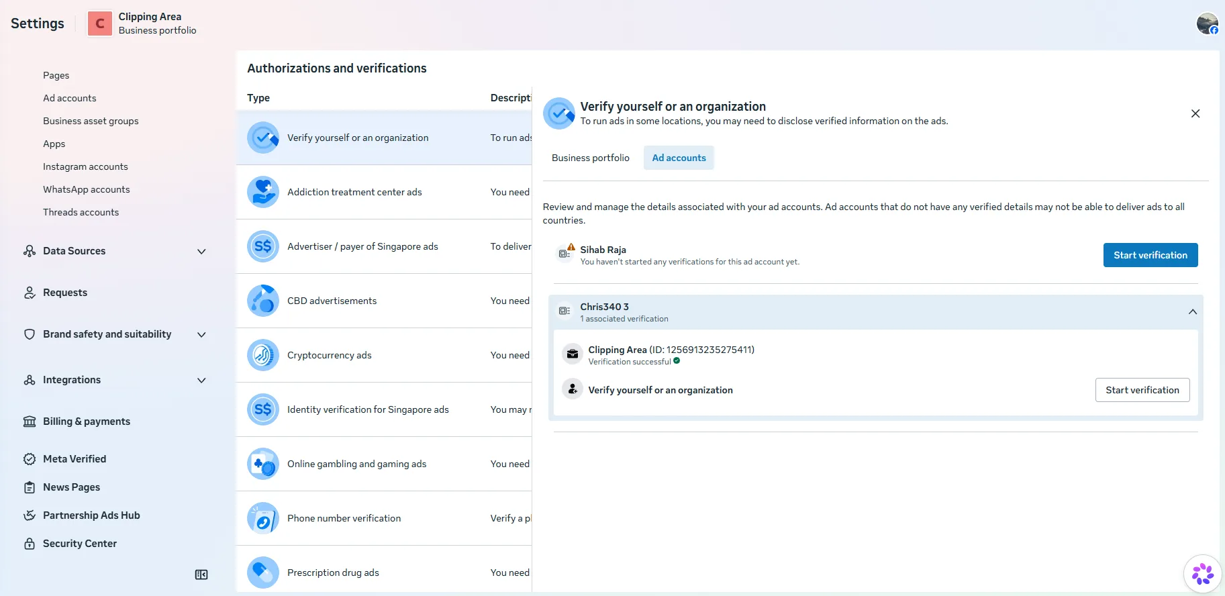The width and height of the screenshot is (1225, 596).
Task: Click the Cryptocurrency ads icon
Action: pyautogui.click(x=263, y=355)
